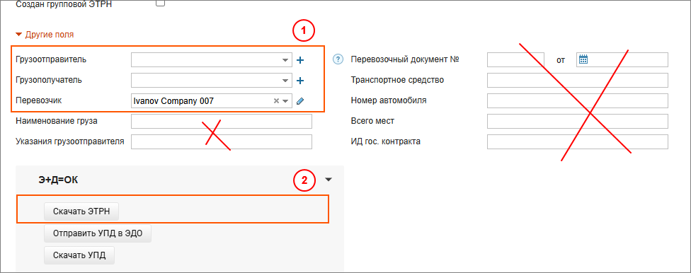Click Скачать УПД button

click(79, 255)
